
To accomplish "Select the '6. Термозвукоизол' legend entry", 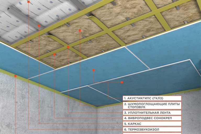I will pyautogui.click(x=152, y=129).
